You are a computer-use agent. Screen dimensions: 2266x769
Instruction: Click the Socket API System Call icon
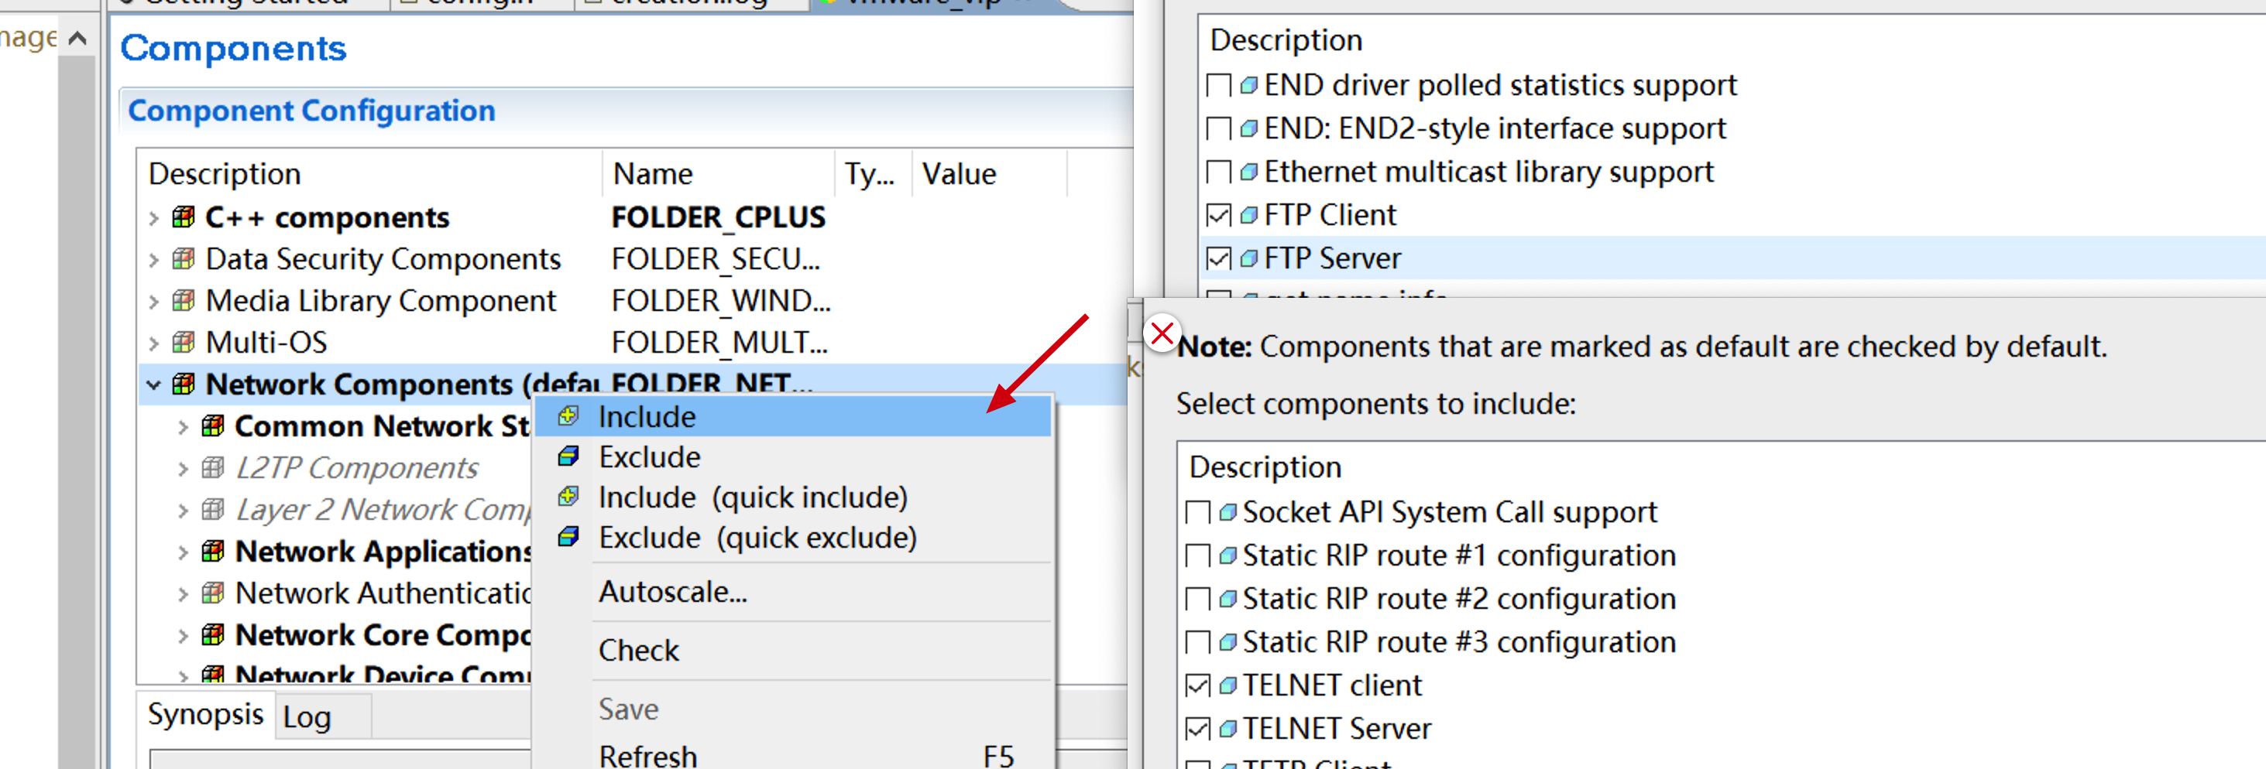point(1227,511)
